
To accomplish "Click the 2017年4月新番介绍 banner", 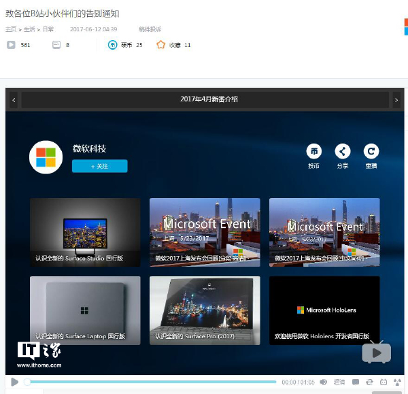I will tap(205, 99).
